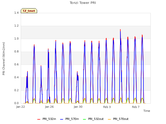Click the 0.2 y-axis tick label
Image resolution: width=166 pixels, height=124 pixels.
click(x=16, y=90)
